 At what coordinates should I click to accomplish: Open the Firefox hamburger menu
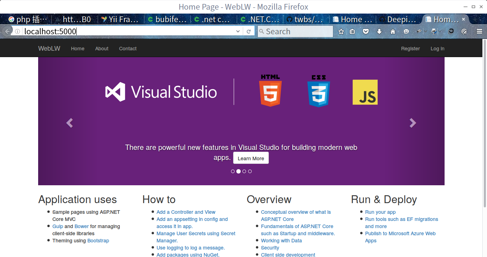(480, 31)
